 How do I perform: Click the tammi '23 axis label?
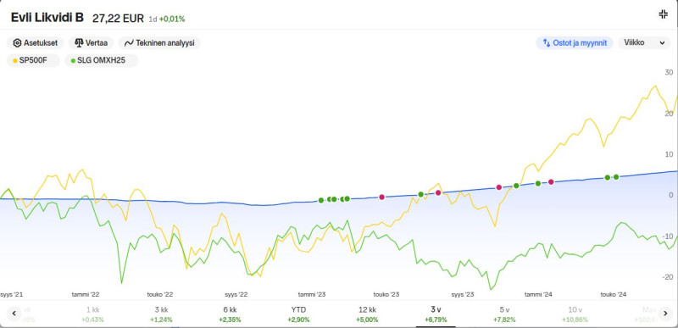pos(312,295)
